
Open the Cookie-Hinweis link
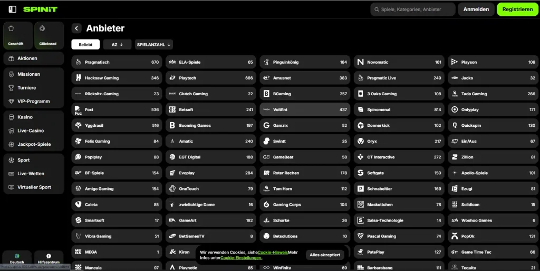point(273,253)
